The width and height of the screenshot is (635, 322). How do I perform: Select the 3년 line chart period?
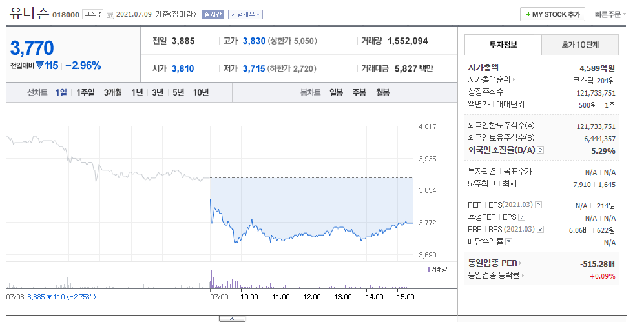pos(158,93)
